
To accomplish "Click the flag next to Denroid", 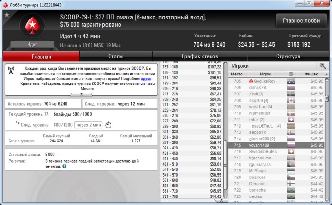I will (291, 184).
